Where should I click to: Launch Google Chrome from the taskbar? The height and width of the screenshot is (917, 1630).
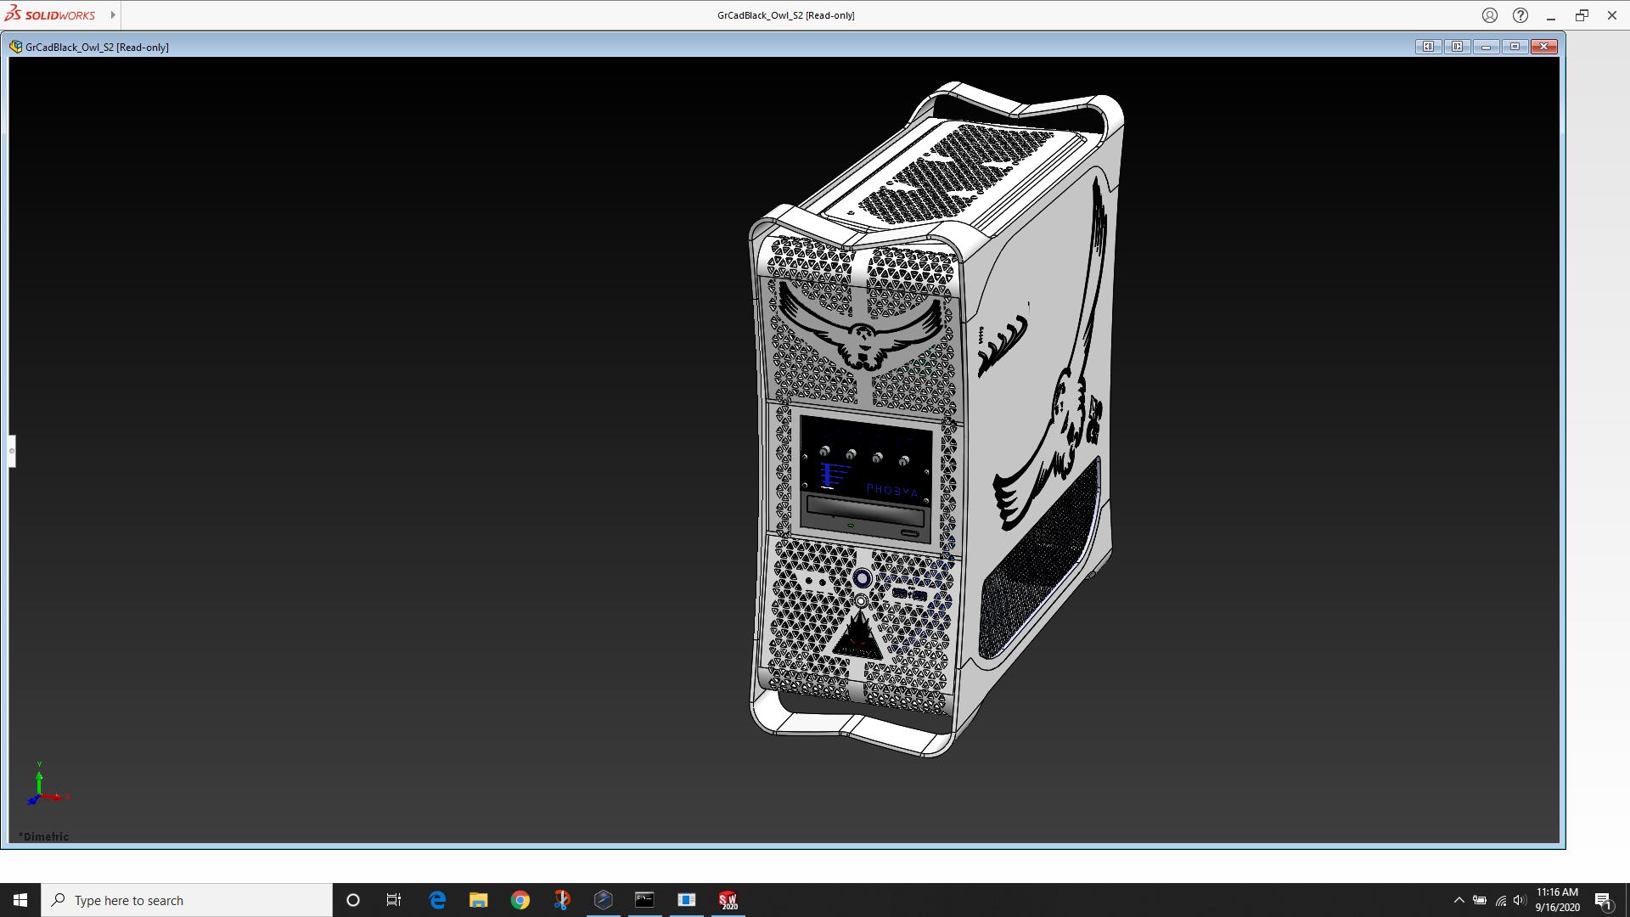[x=520, y=900]
